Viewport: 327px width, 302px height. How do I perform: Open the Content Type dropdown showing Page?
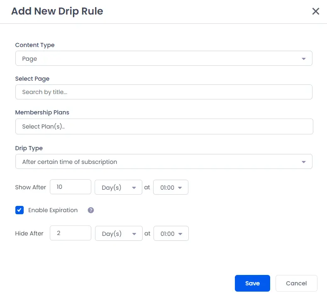point(163,59)
